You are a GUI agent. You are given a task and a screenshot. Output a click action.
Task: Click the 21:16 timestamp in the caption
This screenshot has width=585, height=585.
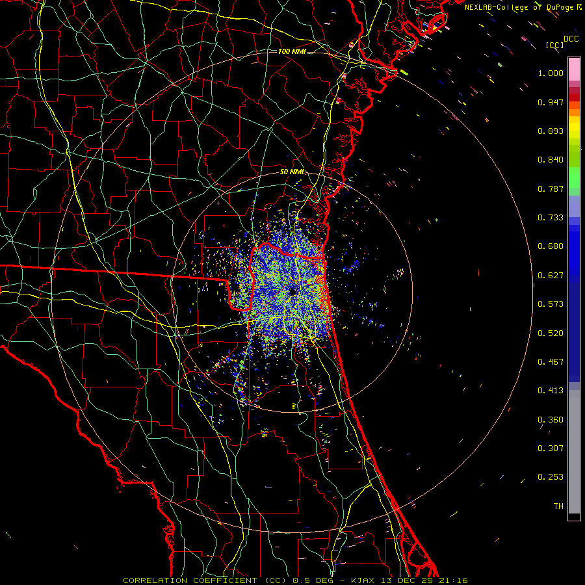pos(454,580)
